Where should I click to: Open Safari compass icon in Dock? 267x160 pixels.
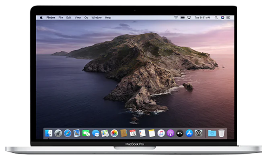pos(68,133)
